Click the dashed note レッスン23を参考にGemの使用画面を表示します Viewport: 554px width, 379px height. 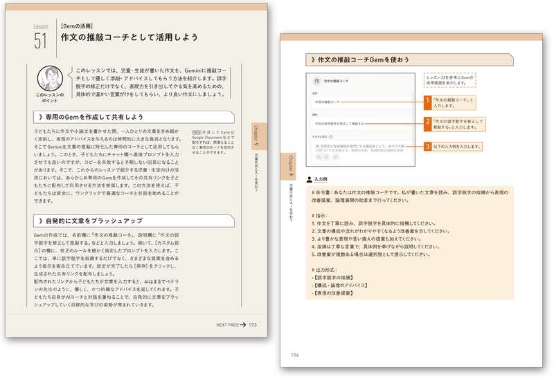coord(449,80)
